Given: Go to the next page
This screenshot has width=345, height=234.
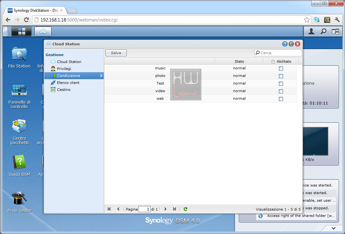Looking at the screenshot, I should point(165,209).
